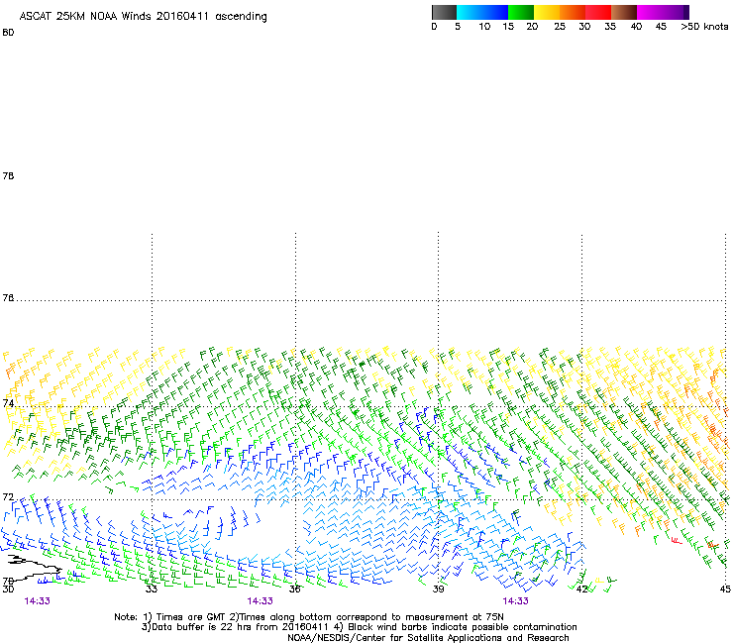Click the 'Data buffer is 22 hrs' note line
Screen dimensions: 733x644
pos(359,627)
